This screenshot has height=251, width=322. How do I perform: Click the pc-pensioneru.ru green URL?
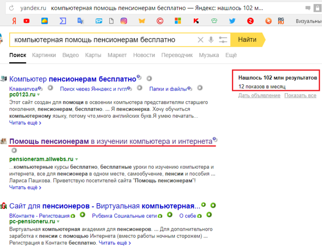click(32, 222)
